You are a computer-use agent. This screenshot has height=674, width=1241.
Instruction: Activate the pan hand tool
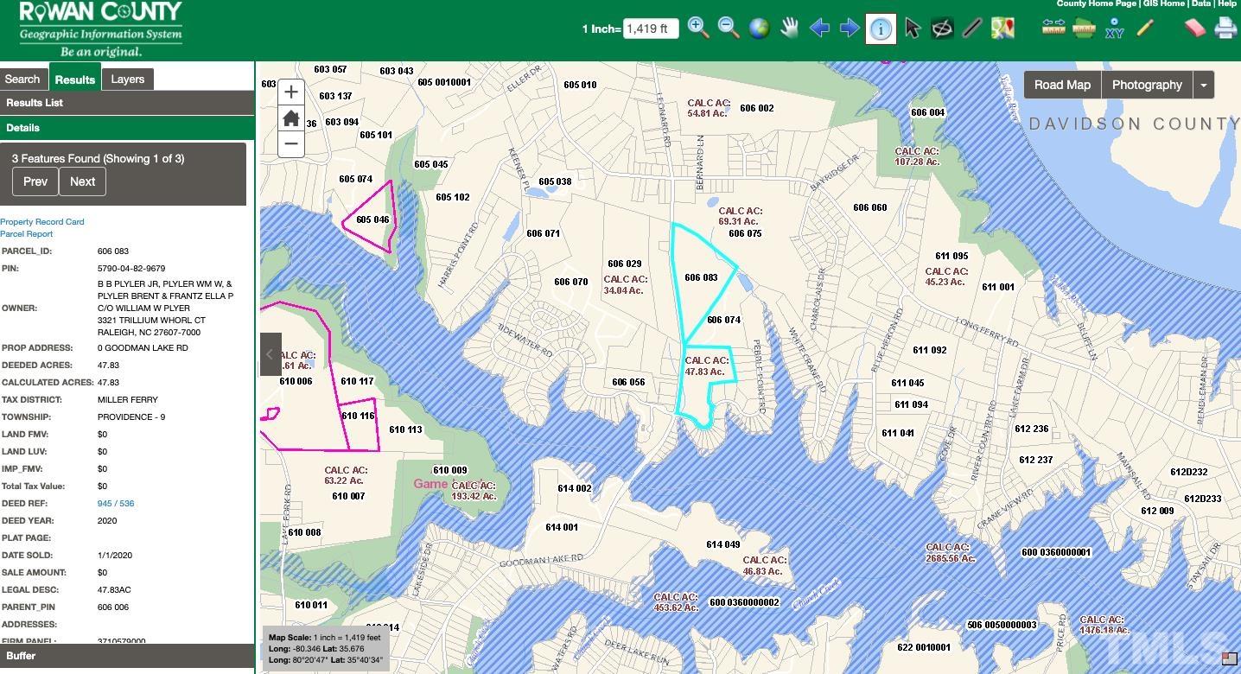coord(789,28)
